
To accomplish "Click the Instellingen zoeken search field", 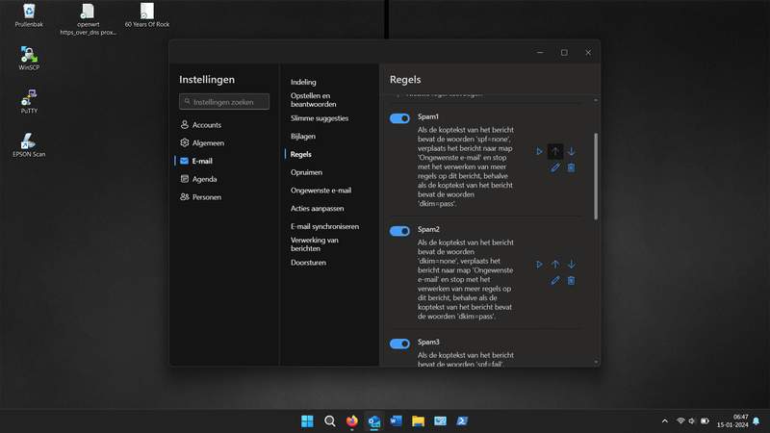I will point(224,102).
